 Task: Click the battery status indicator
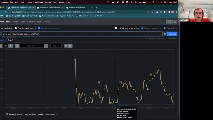tap(142, 2)
